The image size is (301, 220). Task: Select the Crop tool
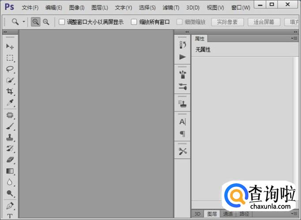[x=10, y=92]
